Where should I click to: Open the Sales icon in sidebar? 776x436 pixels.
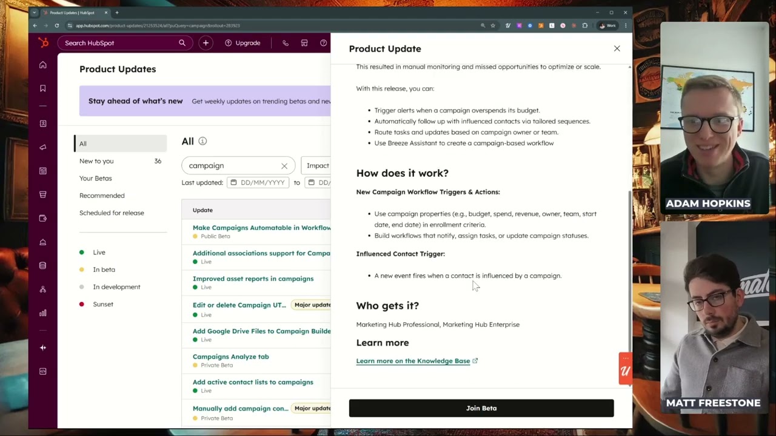43,194
